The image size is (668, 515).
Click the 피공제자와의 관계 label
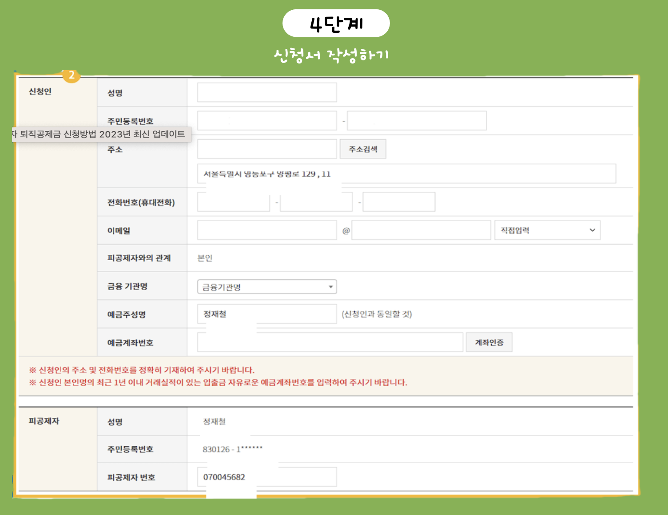click(x=139, y=258)
